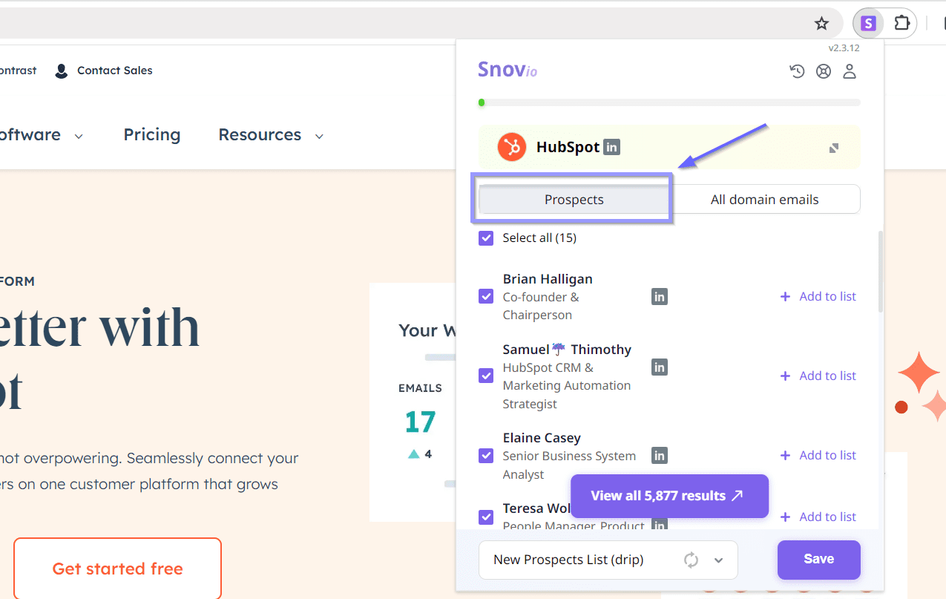Click View all 5,877 results button

point(669,496)
